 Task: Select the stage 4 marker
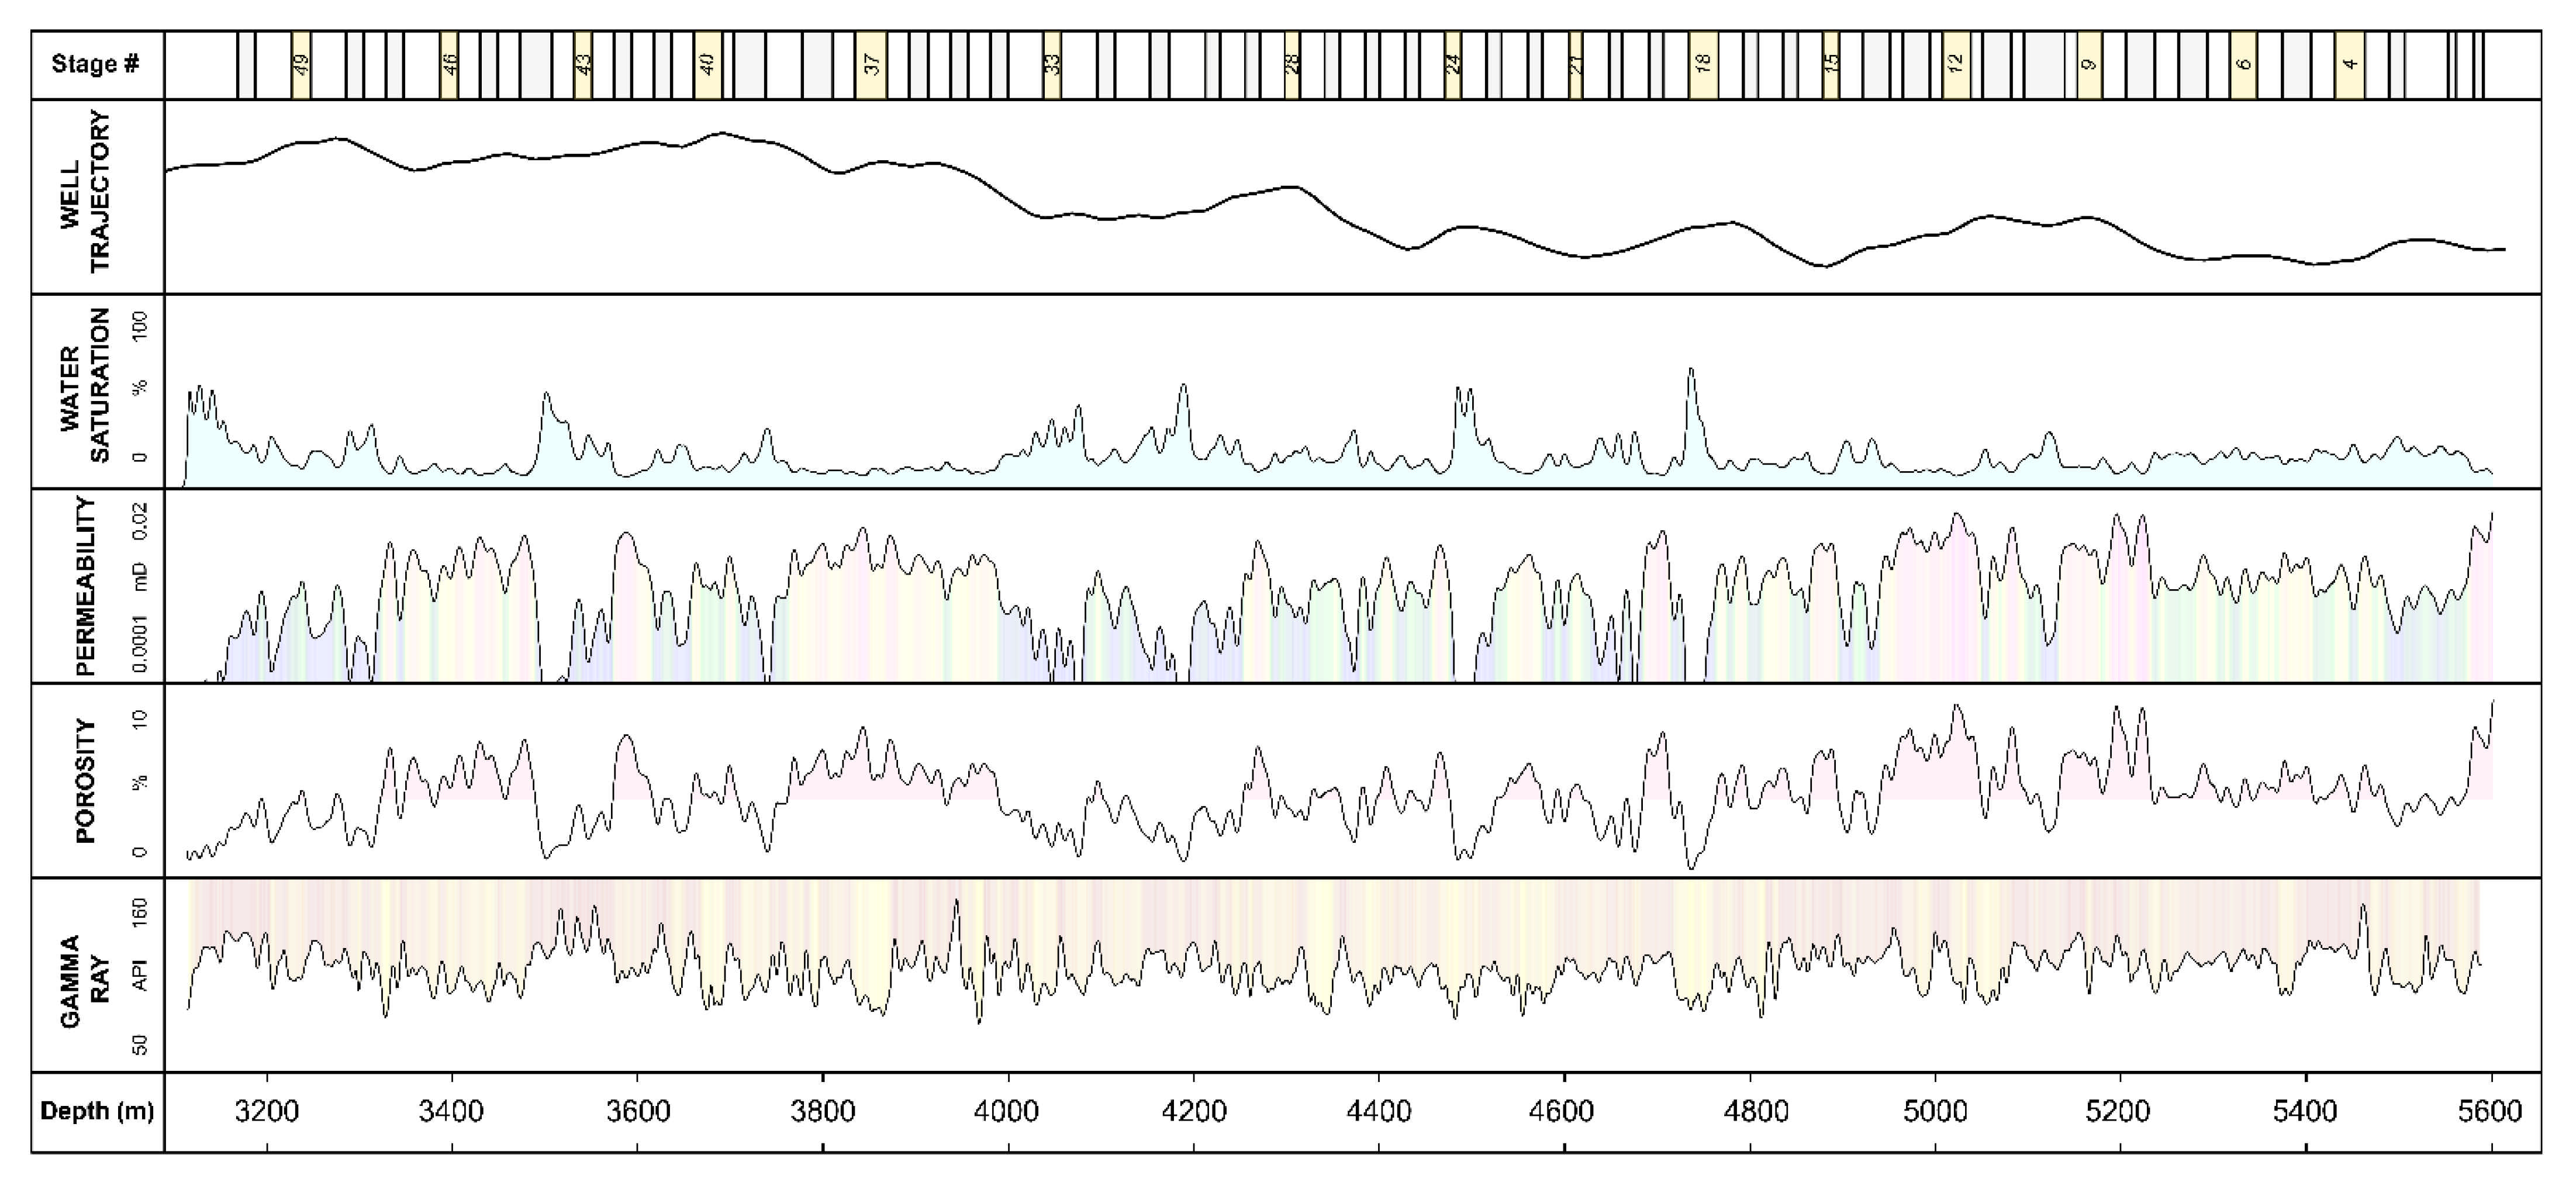[2350, 64]
